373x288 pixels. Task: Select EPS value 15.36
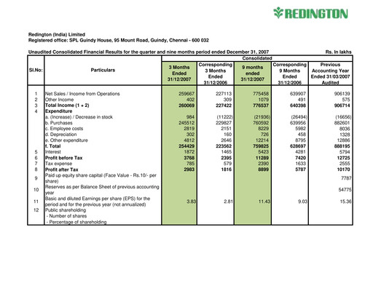pos(345,201)
